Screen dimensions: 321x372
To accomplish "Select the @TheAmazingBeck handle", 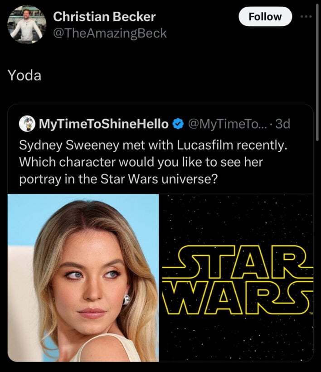I will pyautogui.click(x=110, y=33).
